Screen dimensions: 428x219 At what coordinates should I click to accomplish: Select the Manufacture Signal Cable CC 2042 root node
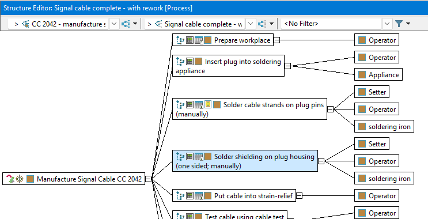point(74,179)
